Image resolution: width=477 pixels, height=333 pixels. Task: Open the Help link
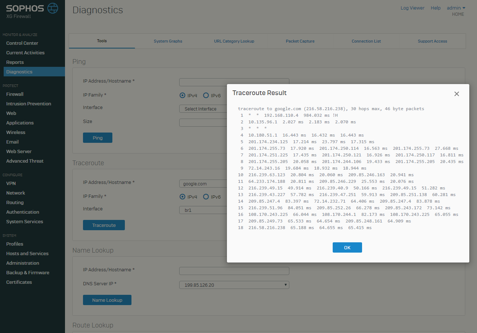click(436, 8)
